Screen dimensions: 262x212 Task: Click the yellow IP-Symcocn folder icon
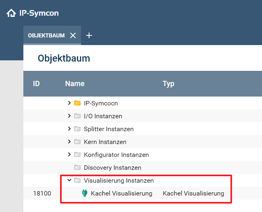pos(77,103)
